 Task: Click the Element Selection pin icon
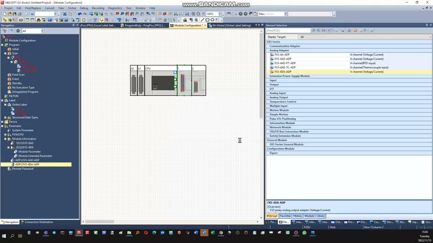[427, 25]
